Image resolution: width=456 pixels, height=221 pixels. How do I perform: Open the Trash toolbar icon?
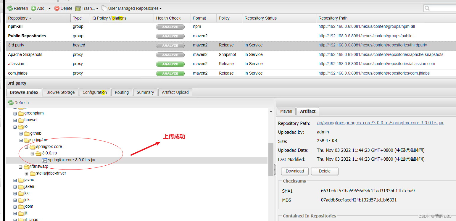pos(78,8)
